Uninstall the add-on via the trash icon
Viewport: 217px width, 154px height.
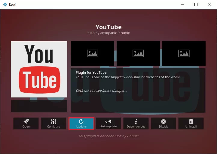[191, 122]
